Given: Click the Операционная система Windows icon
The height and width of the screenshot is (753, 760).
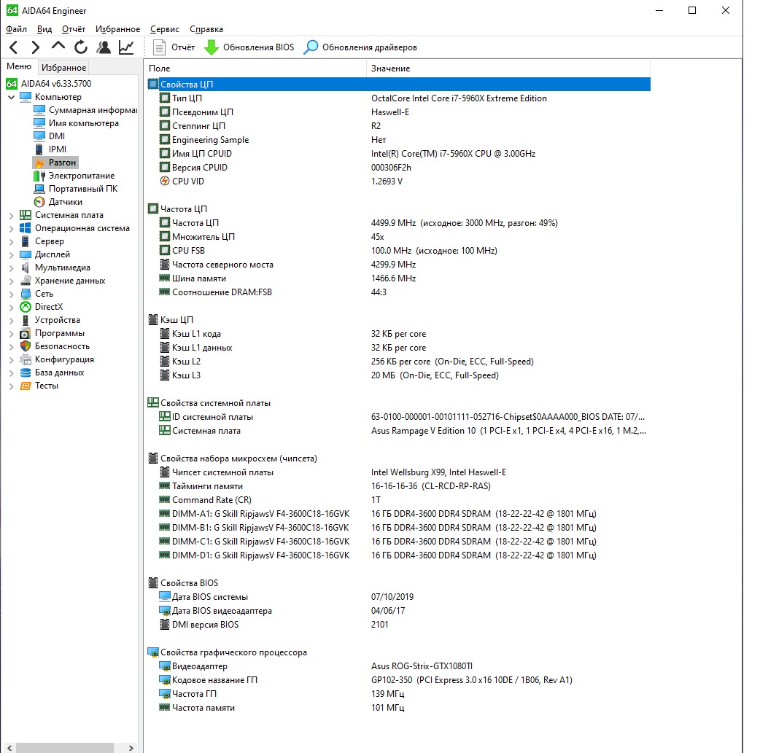Looking at the screenshot, I should click(x=26, y=227).
